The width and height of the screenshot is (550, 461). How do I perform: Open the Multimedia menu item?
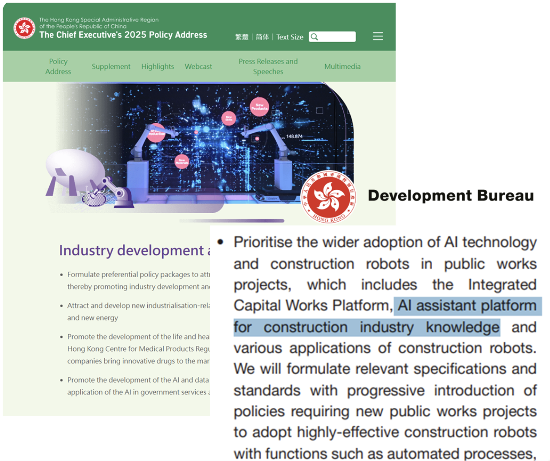342,66
